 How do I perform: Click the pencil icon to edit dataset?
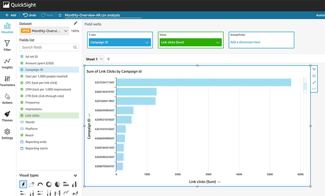(76, 23)
